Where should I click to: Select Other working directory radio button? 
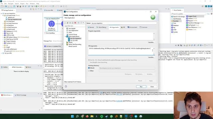point(89,71)
